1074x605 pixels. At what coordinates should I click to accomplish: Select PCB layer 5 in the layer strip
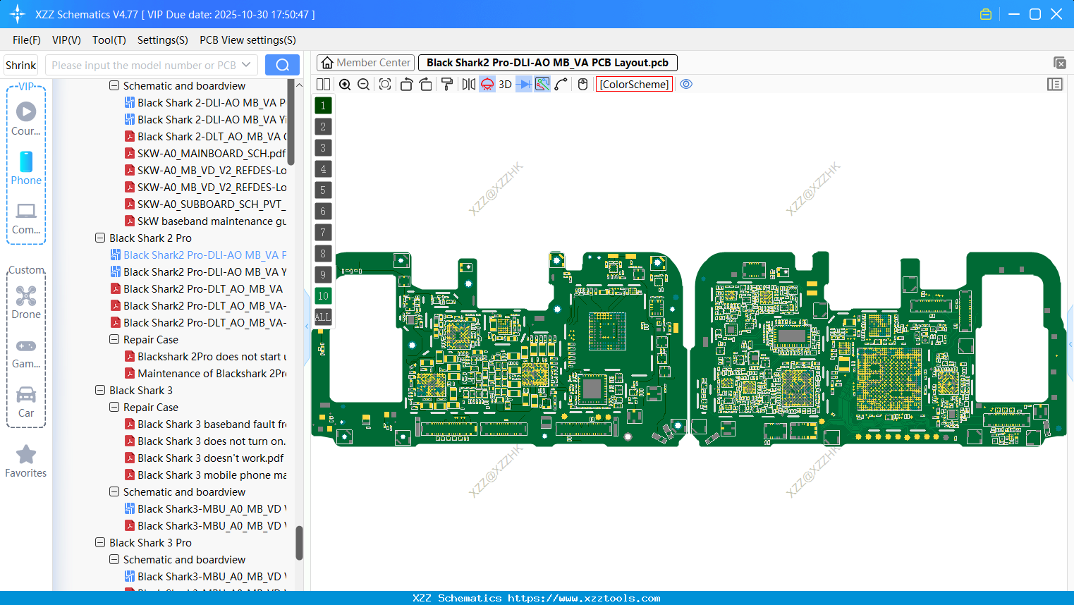click(323, 190)
